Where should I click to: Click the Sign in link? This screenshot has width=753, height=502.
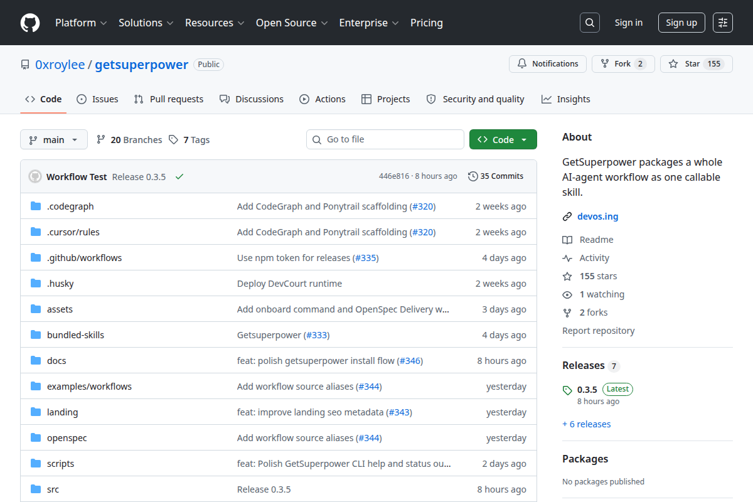[629, 23]
